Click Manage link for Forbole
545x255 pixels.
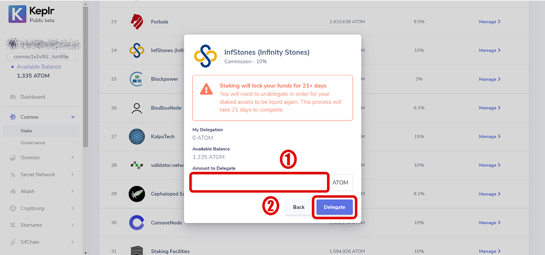(489, 22)
